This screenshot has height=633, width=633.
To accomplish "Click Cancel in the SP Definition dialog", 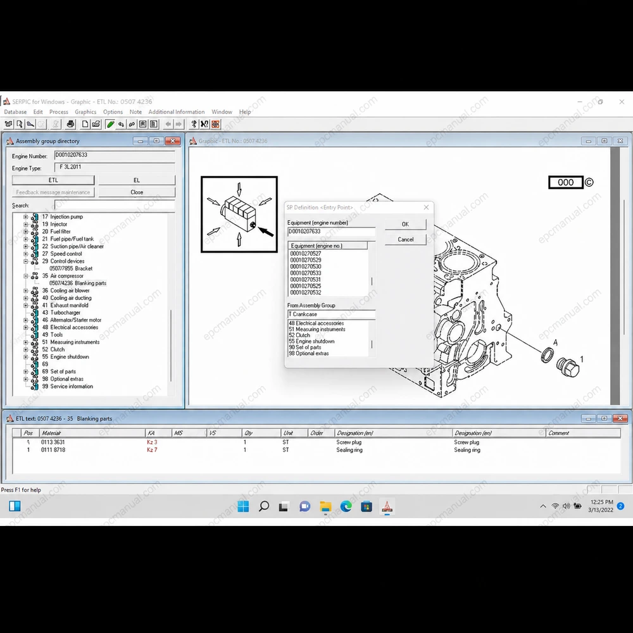I will point(405,239).
